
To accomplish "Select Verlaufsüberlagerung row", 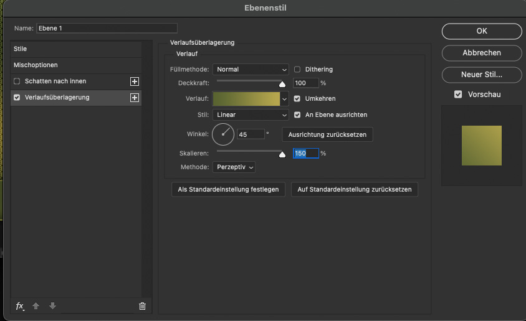I will 76,98.
